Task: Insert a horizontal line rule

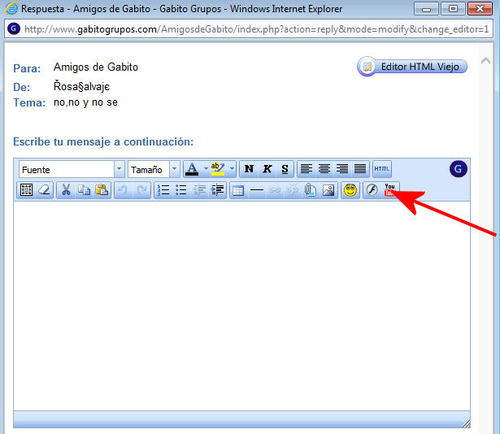Action: pos(257,190)
